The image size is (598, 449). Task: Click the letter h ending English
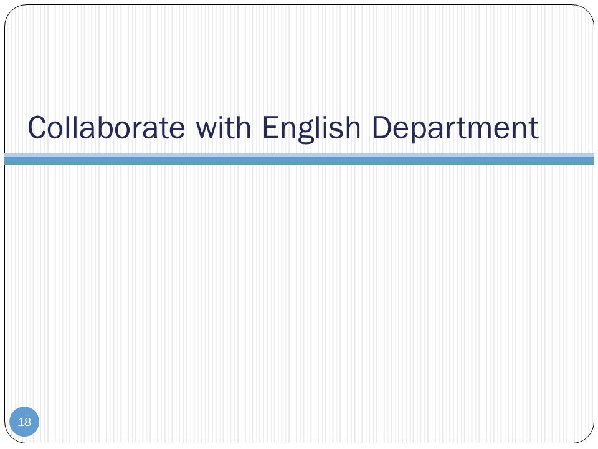353,127
